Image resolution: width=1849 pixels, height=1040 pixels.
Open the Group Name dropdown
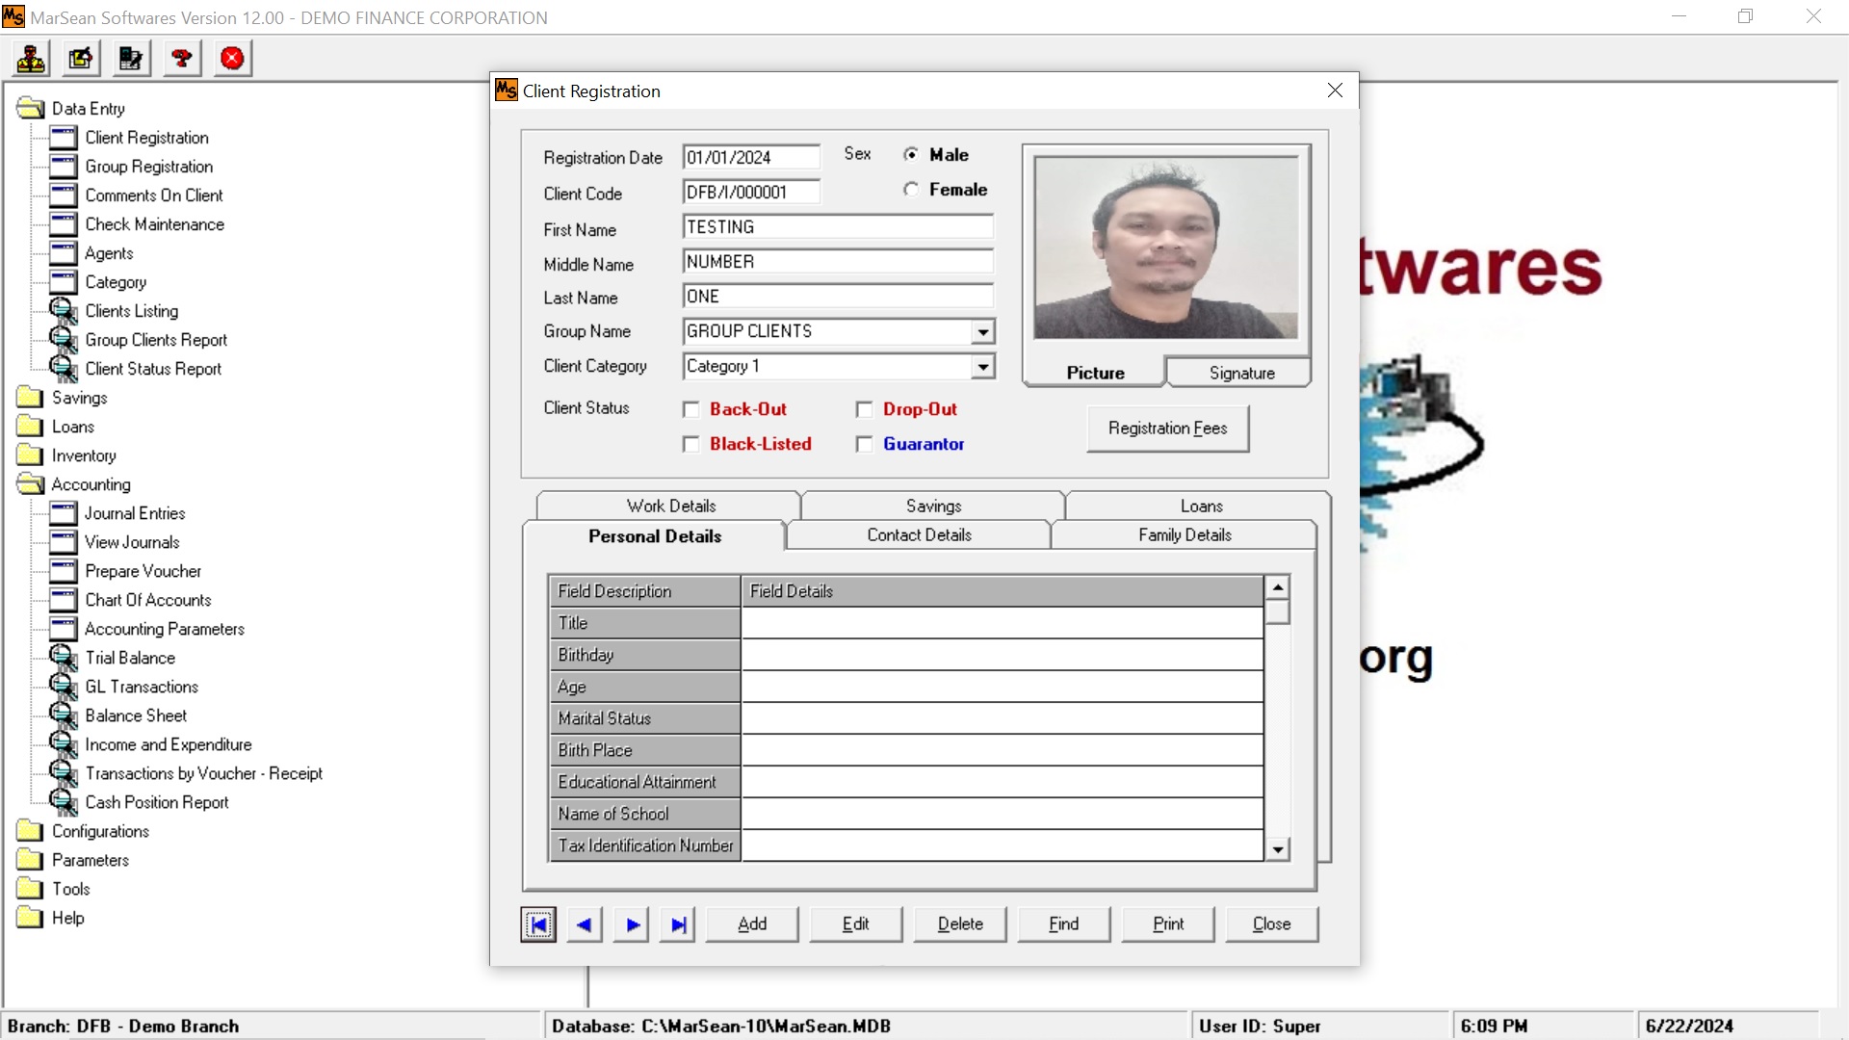982,332
